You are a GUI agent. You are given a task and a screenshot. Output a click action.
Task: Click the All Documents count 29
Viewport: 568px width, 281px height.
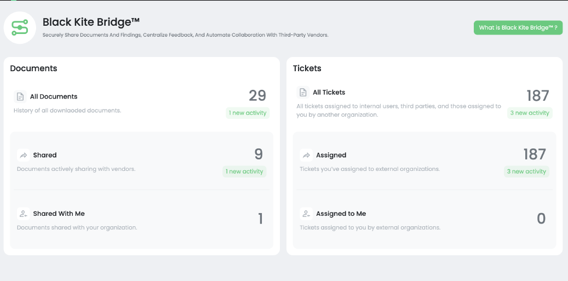pyautogui.click(x=257, y=96)
